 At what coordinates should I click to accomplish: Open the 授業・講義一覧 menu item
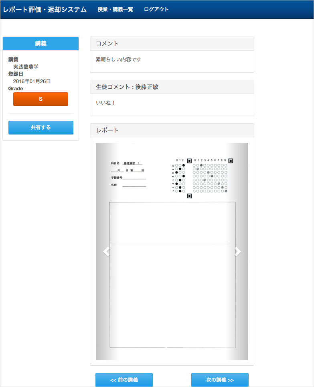[115, 9]
